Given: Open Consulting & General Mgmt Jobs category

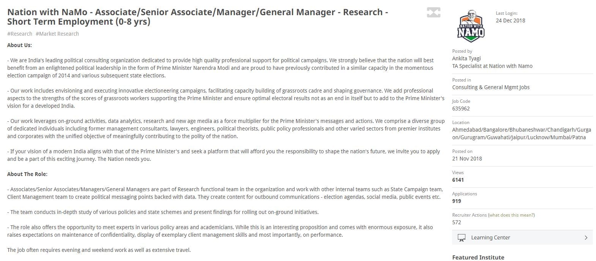Looking at the screenshot, I should click(x=490, y=87).
